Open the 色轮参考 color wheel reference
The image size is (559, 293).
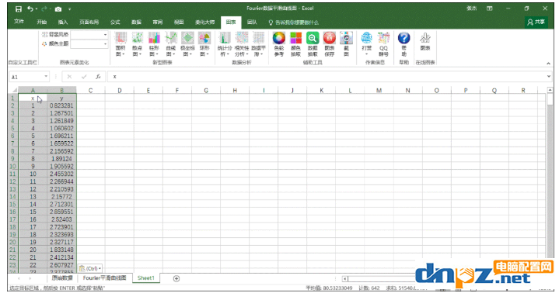[279, 44]
